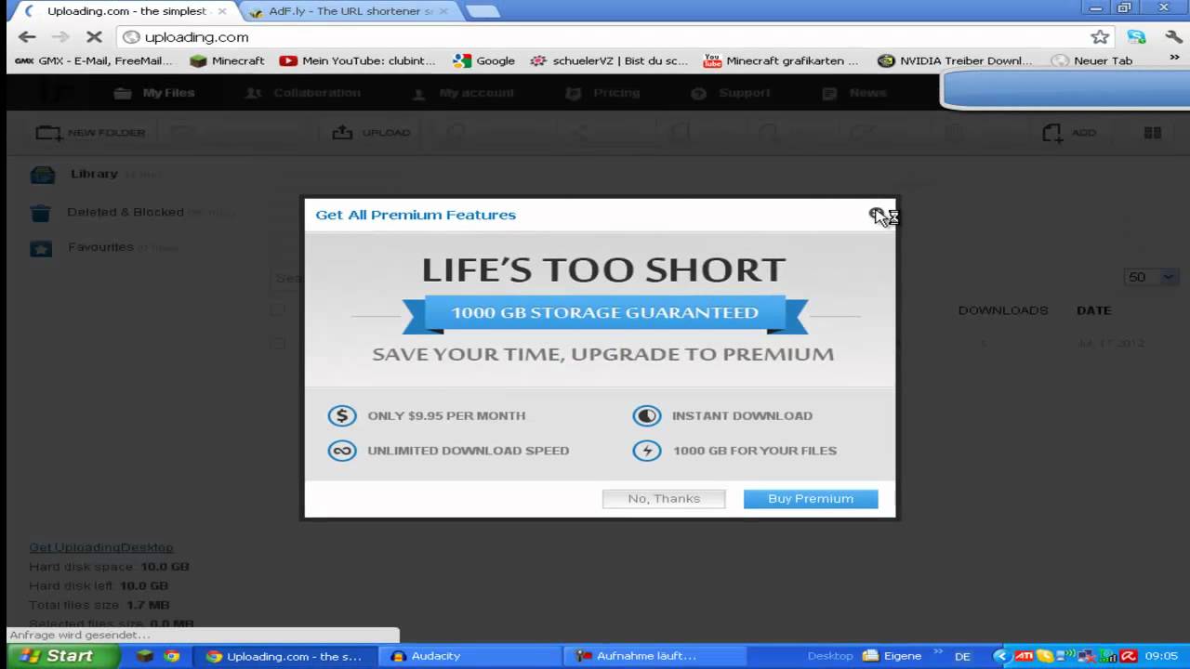Click 'ONLY $9.95 PER MONTH' text

tap(446, 416)
